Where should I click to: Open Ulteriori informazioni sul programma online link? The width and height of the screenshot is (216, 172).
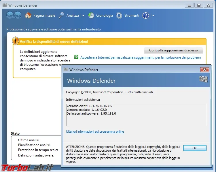coord(95,132)
